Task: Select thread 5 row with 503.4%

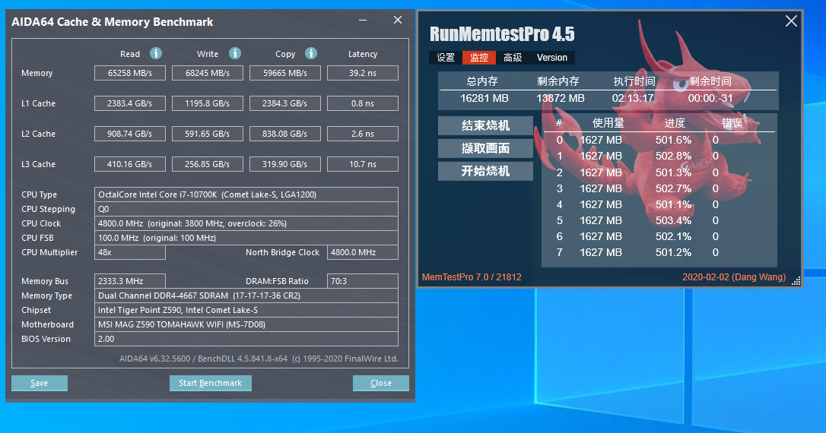Action: pyautogui.click(x=659, y=220)
